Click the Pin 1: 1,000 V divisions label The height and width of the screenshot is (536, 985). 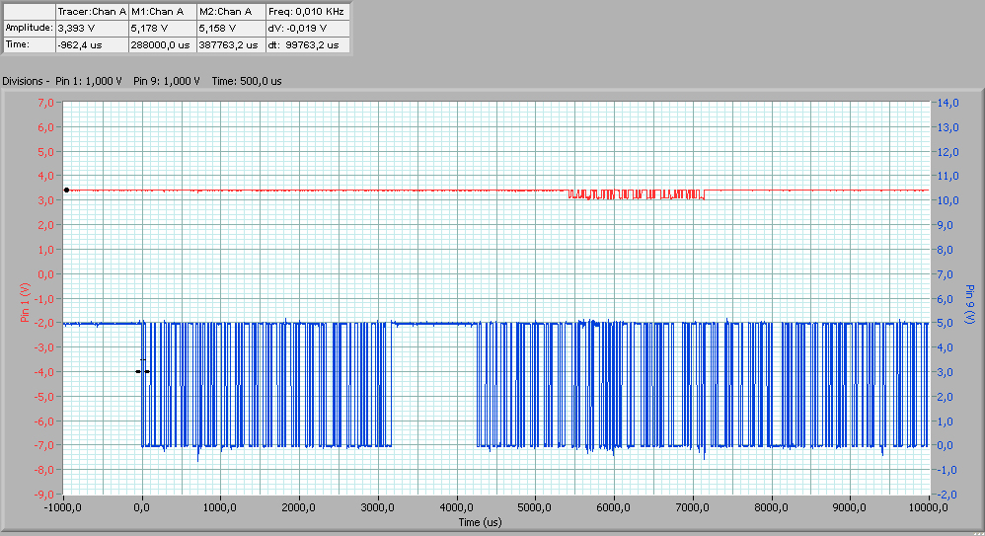coord(89,81)
